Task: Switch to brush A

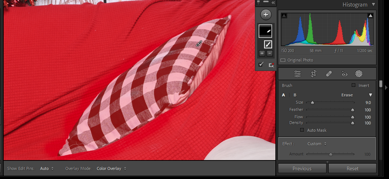Action: click(283, 95)
